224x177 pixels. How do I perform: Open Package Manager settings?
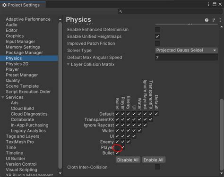coord(24,53)
